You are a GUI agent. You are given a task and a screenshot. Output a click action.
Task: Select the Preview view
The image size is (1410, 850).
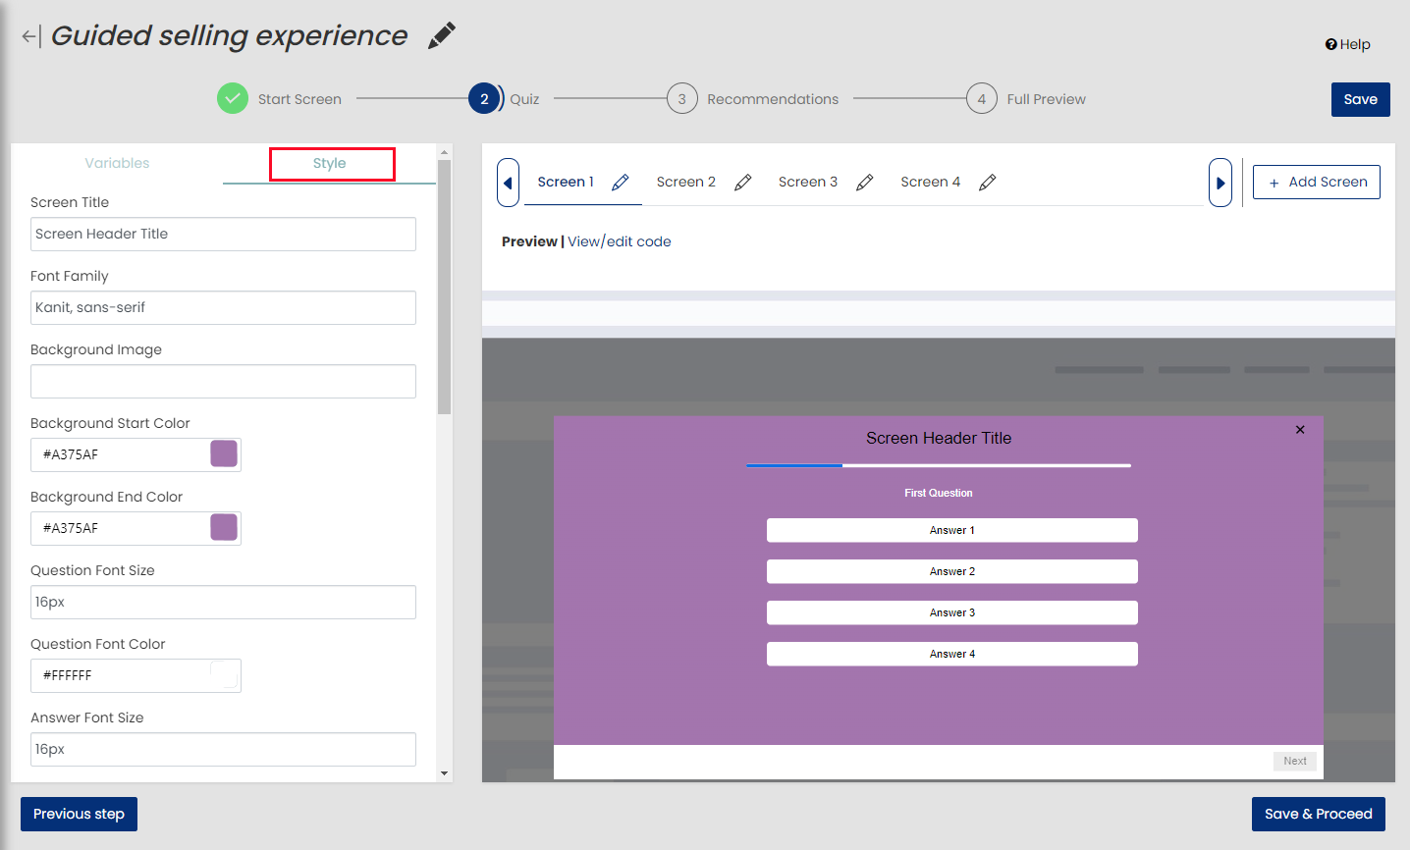point(529,241)
